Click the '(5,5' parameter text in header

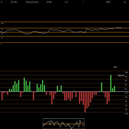66,2
